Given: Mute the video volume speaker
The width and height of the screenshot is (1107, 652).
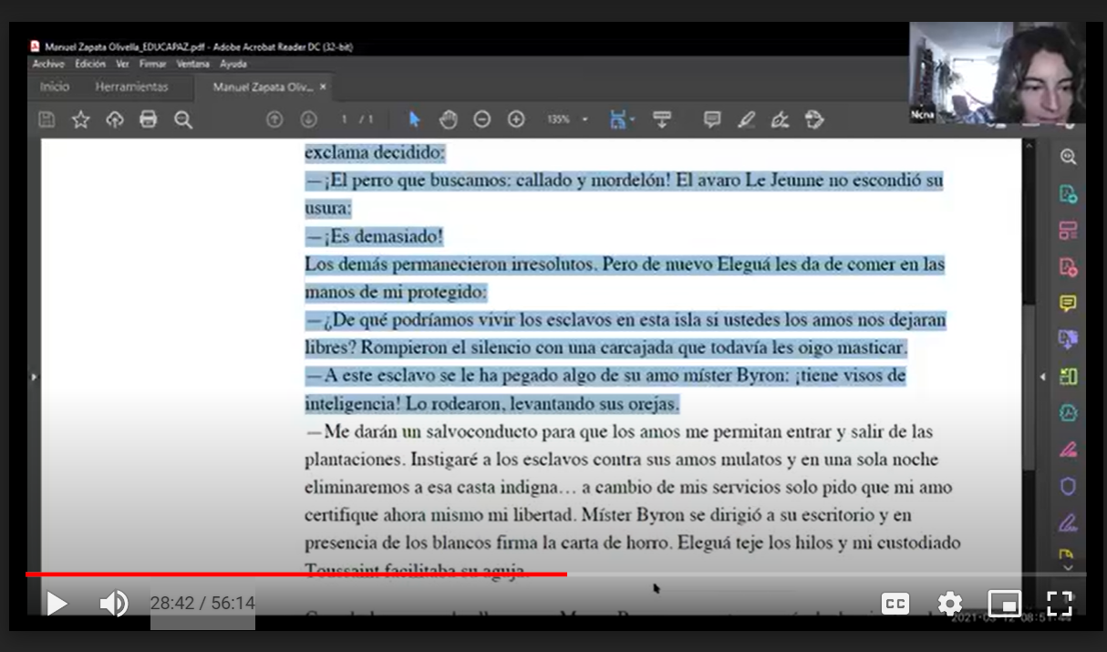Looking at the screenshot, I should [x=113, y=603].
